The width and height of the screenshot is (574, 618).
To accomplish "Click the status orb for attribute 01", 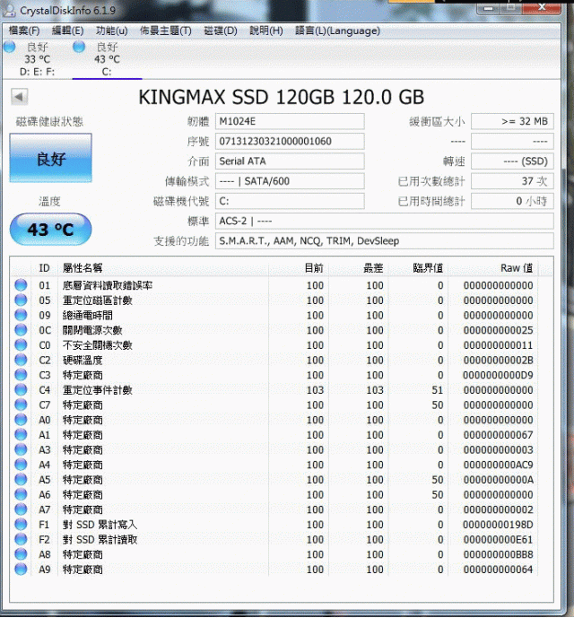I will [21, 285].
